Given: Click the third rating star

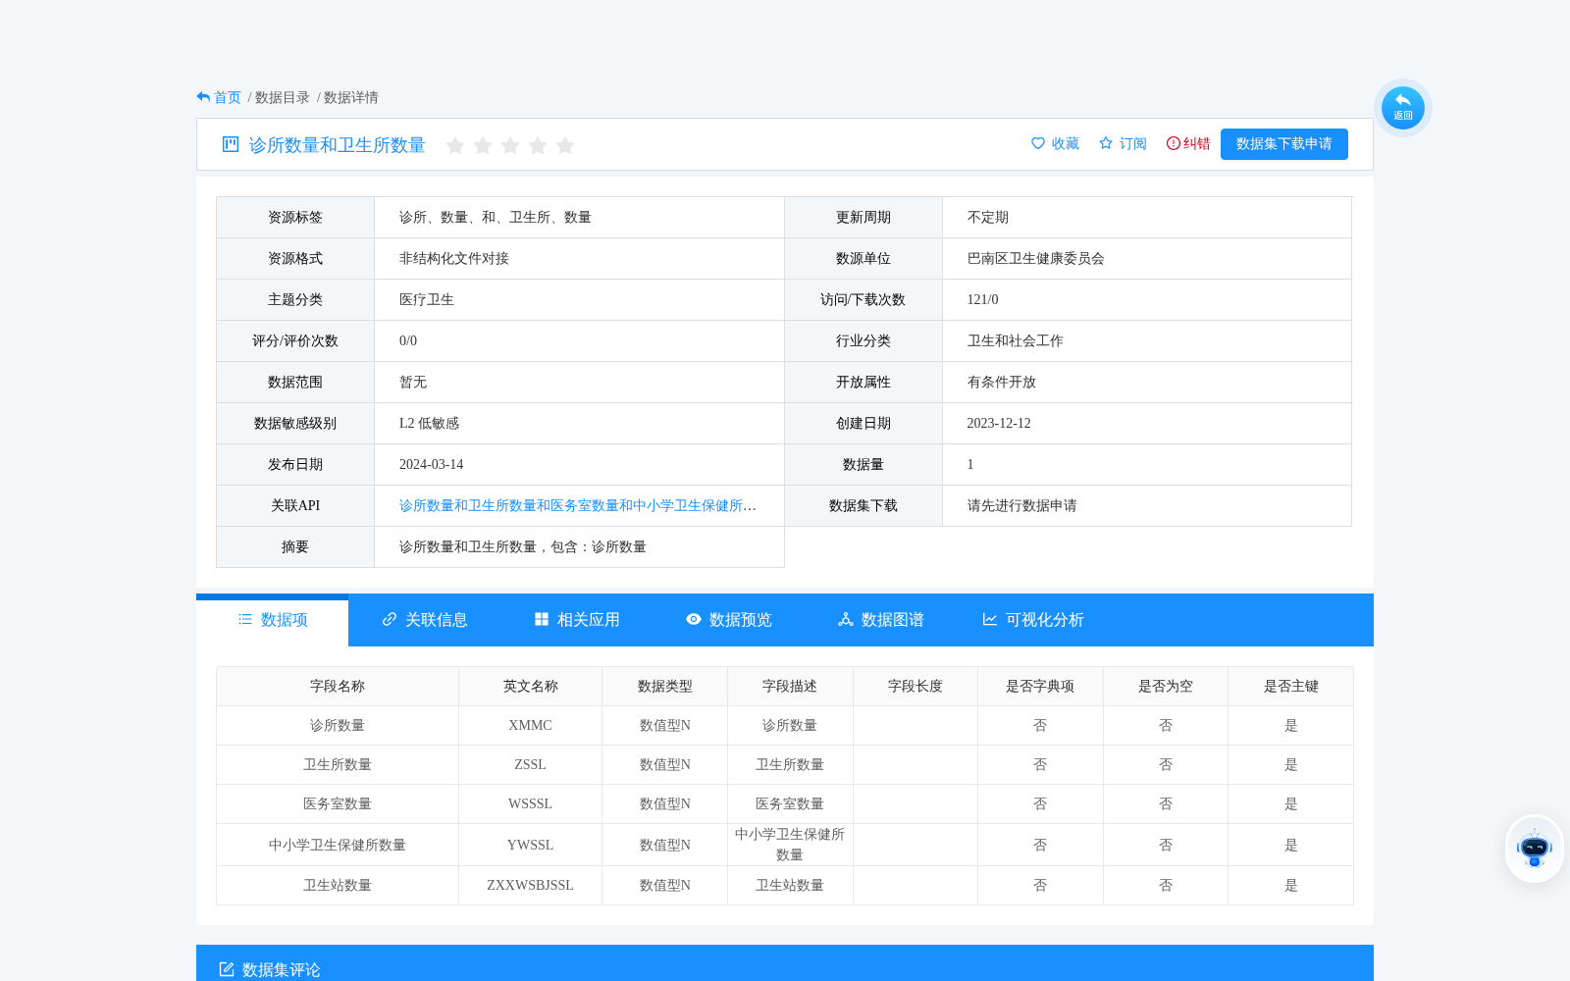Looking at the screenshot, I should click(x=510, y=145).
